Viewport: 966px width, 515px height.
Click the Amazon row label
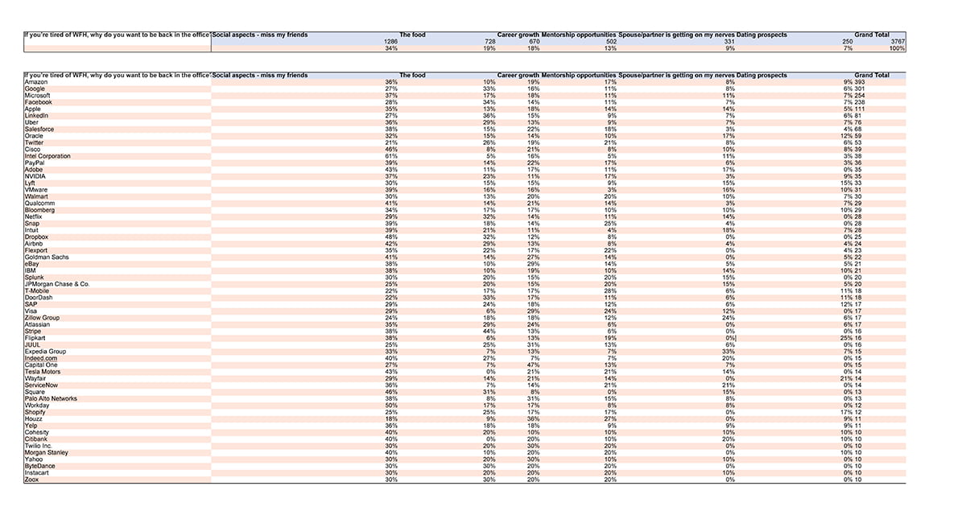(x=35, y=82)
